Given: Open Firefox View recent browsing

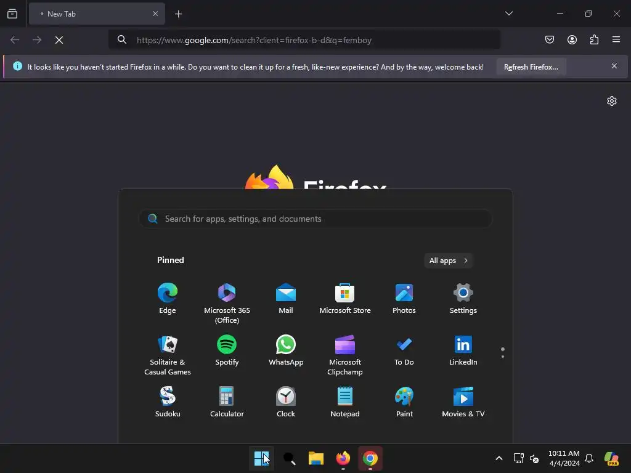Looking at the screenshot, I should tap(12, 14).
